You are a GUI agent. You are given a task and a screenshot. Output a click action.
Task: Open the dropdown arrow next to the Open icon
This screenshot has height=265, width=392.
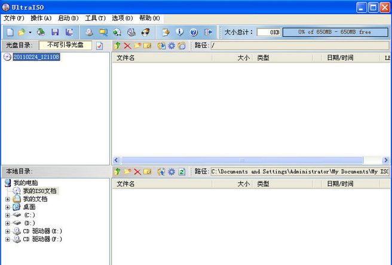coord(30,32)
